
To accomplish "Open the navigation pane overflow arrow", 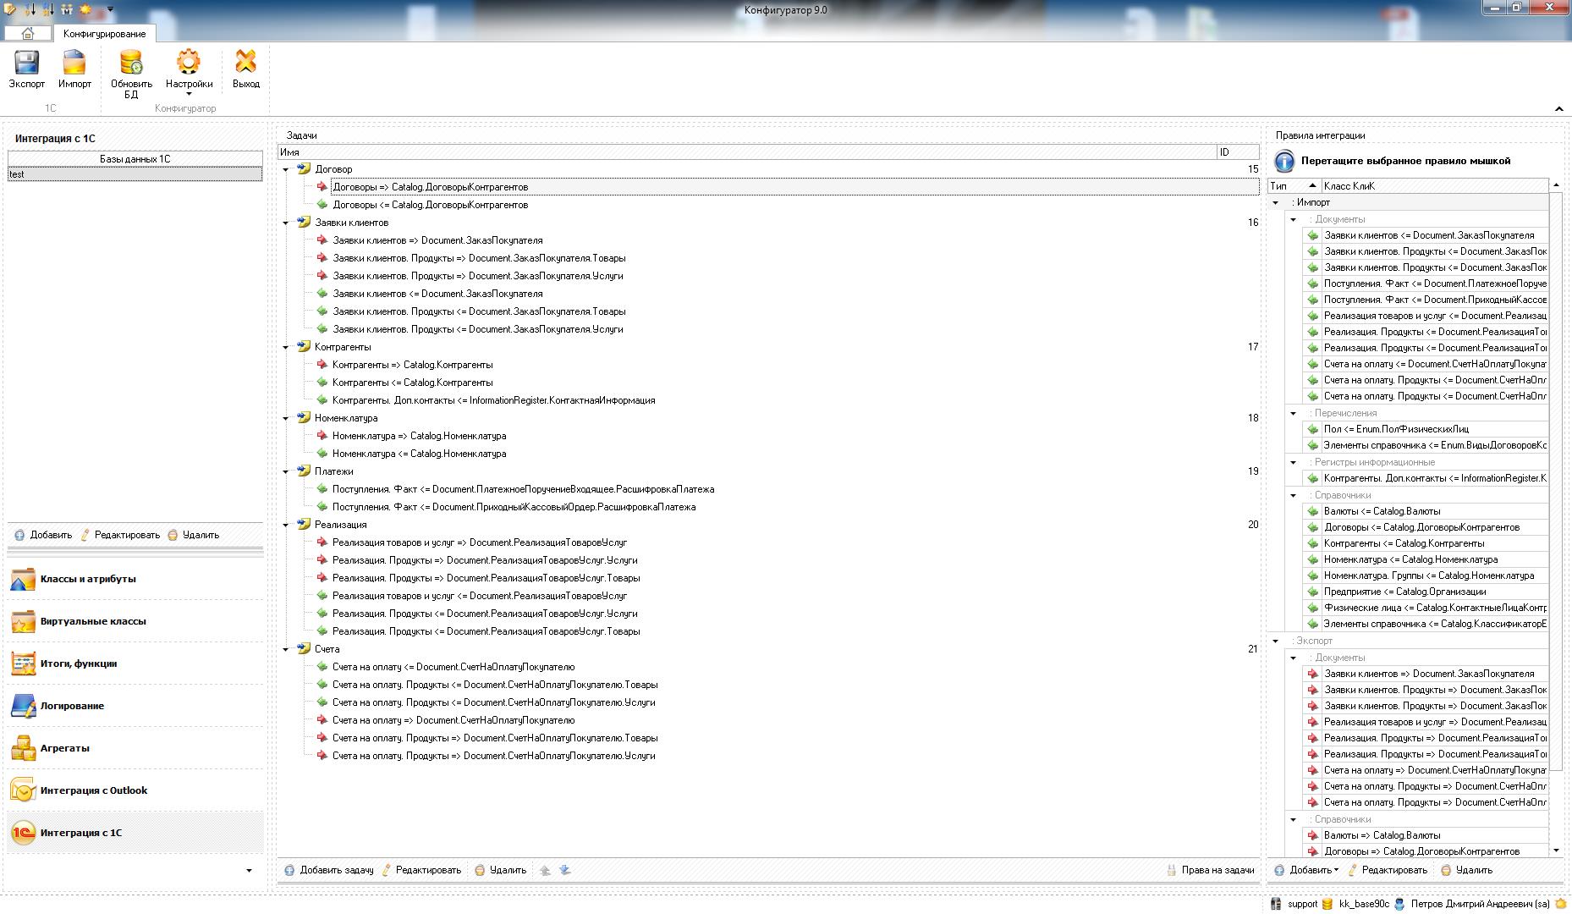I will pos(249,871).
